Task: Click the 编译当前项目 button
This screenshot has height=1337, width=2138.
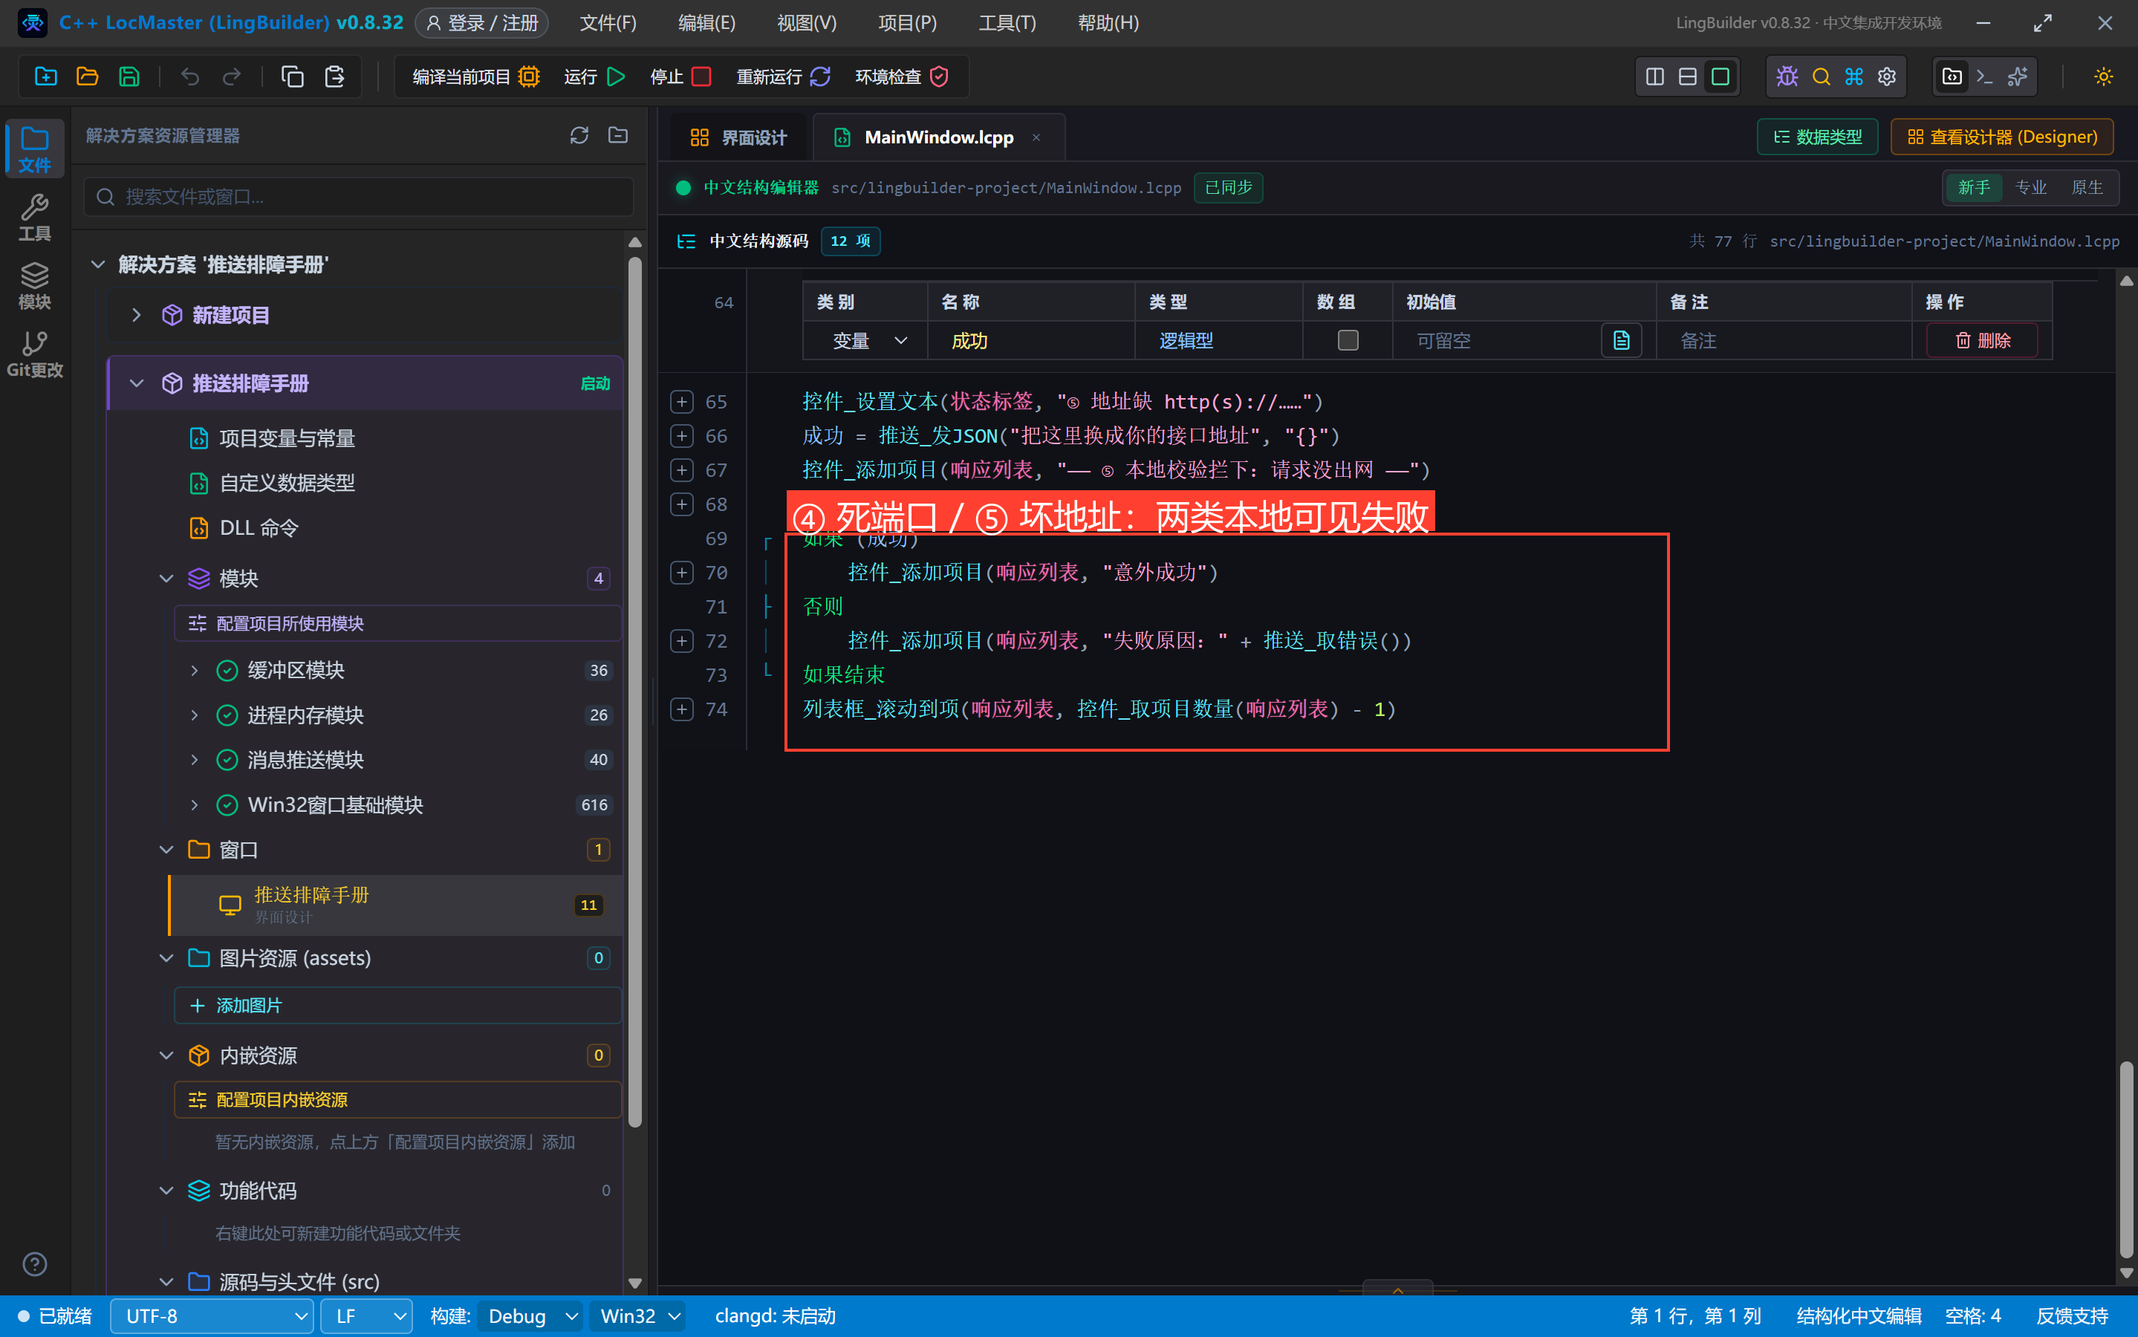Action: pos(475,77)
